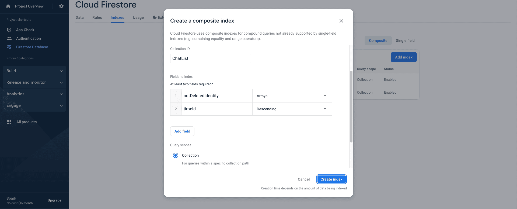Click the Collection ID input field
This screenshot has height=209, width=517.
211,58
